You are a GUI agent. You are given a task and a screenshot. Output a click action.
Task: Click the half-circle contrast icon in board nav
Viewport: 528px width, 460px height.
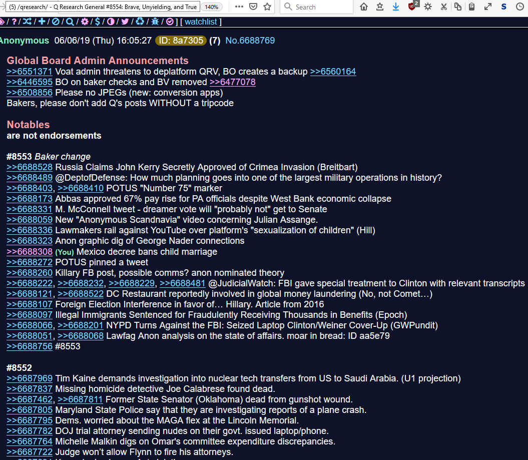click(x=111, y=22)
